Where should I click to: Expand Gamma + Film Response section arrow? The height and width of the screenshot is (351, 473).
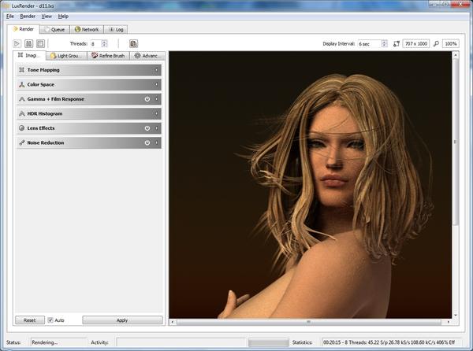tap(157, 99)
